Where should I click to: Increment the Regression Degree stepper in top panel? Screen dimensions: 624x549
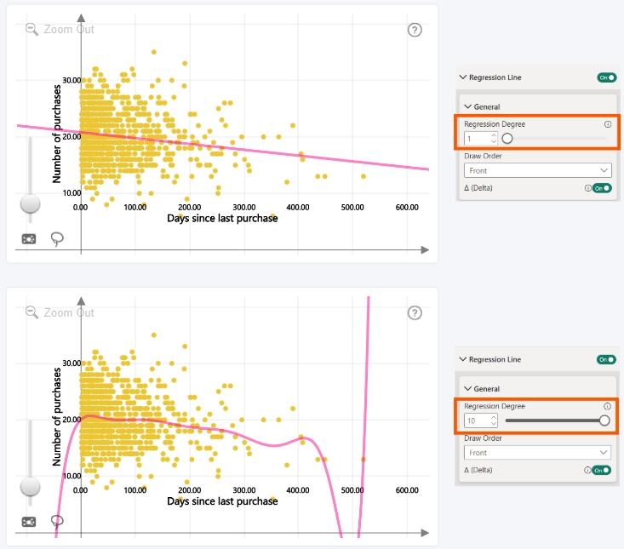(494, 135)
